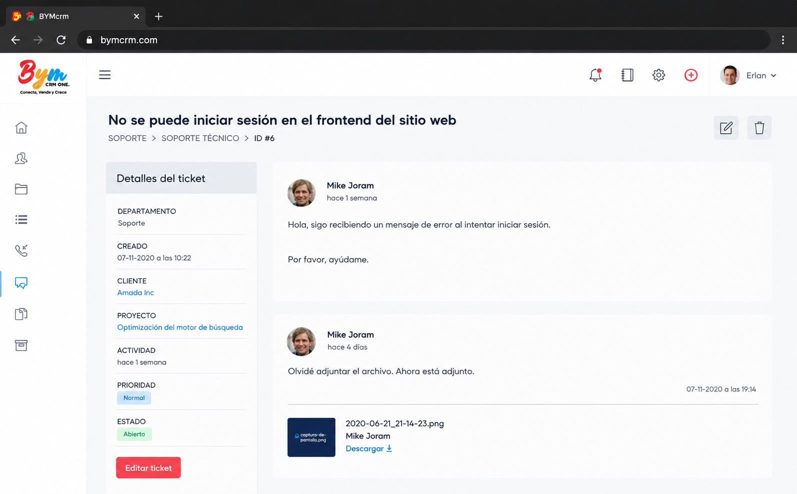
Task: Click Descargar to download the attachment
Action: [x=369, y=448]
